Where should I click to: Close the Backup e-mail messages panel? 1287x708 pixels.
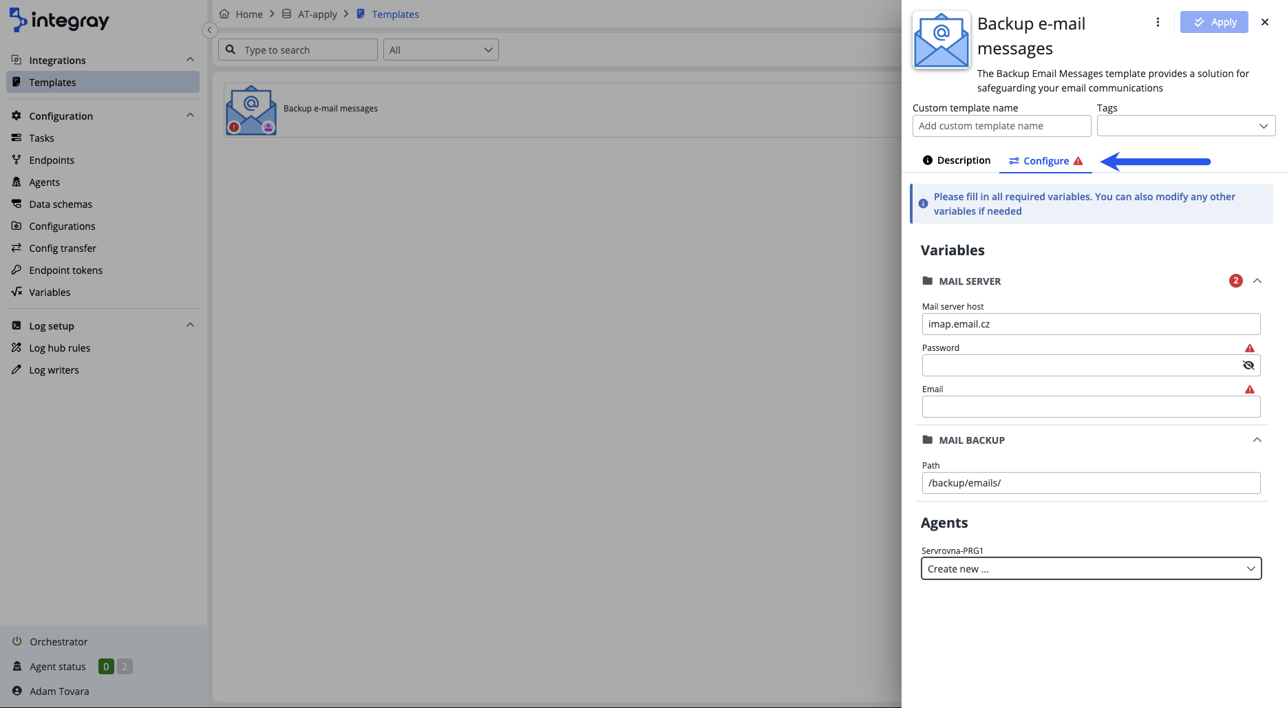click(x=1265, y=22)
